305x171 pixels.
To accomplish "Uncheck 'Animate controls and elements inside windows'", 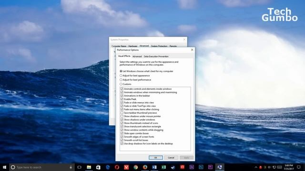I will (122, 89).
